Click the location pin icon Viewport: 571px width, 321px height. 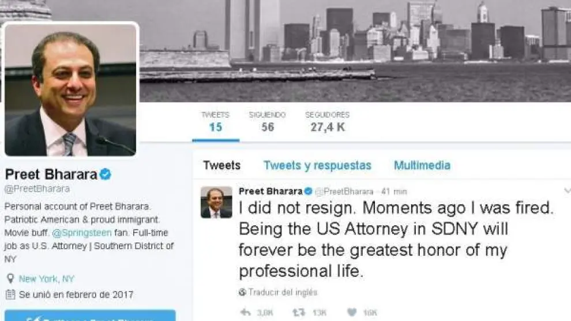[x=10, y=279]
